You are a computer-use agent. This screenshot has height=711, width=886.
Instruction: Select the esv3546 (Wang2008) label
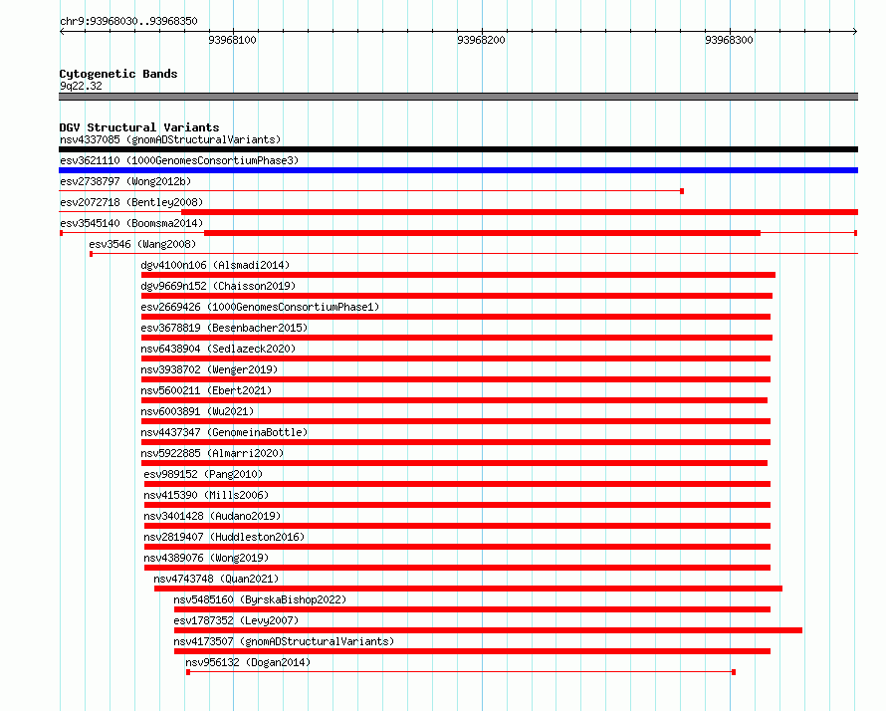tap(142, 244)
